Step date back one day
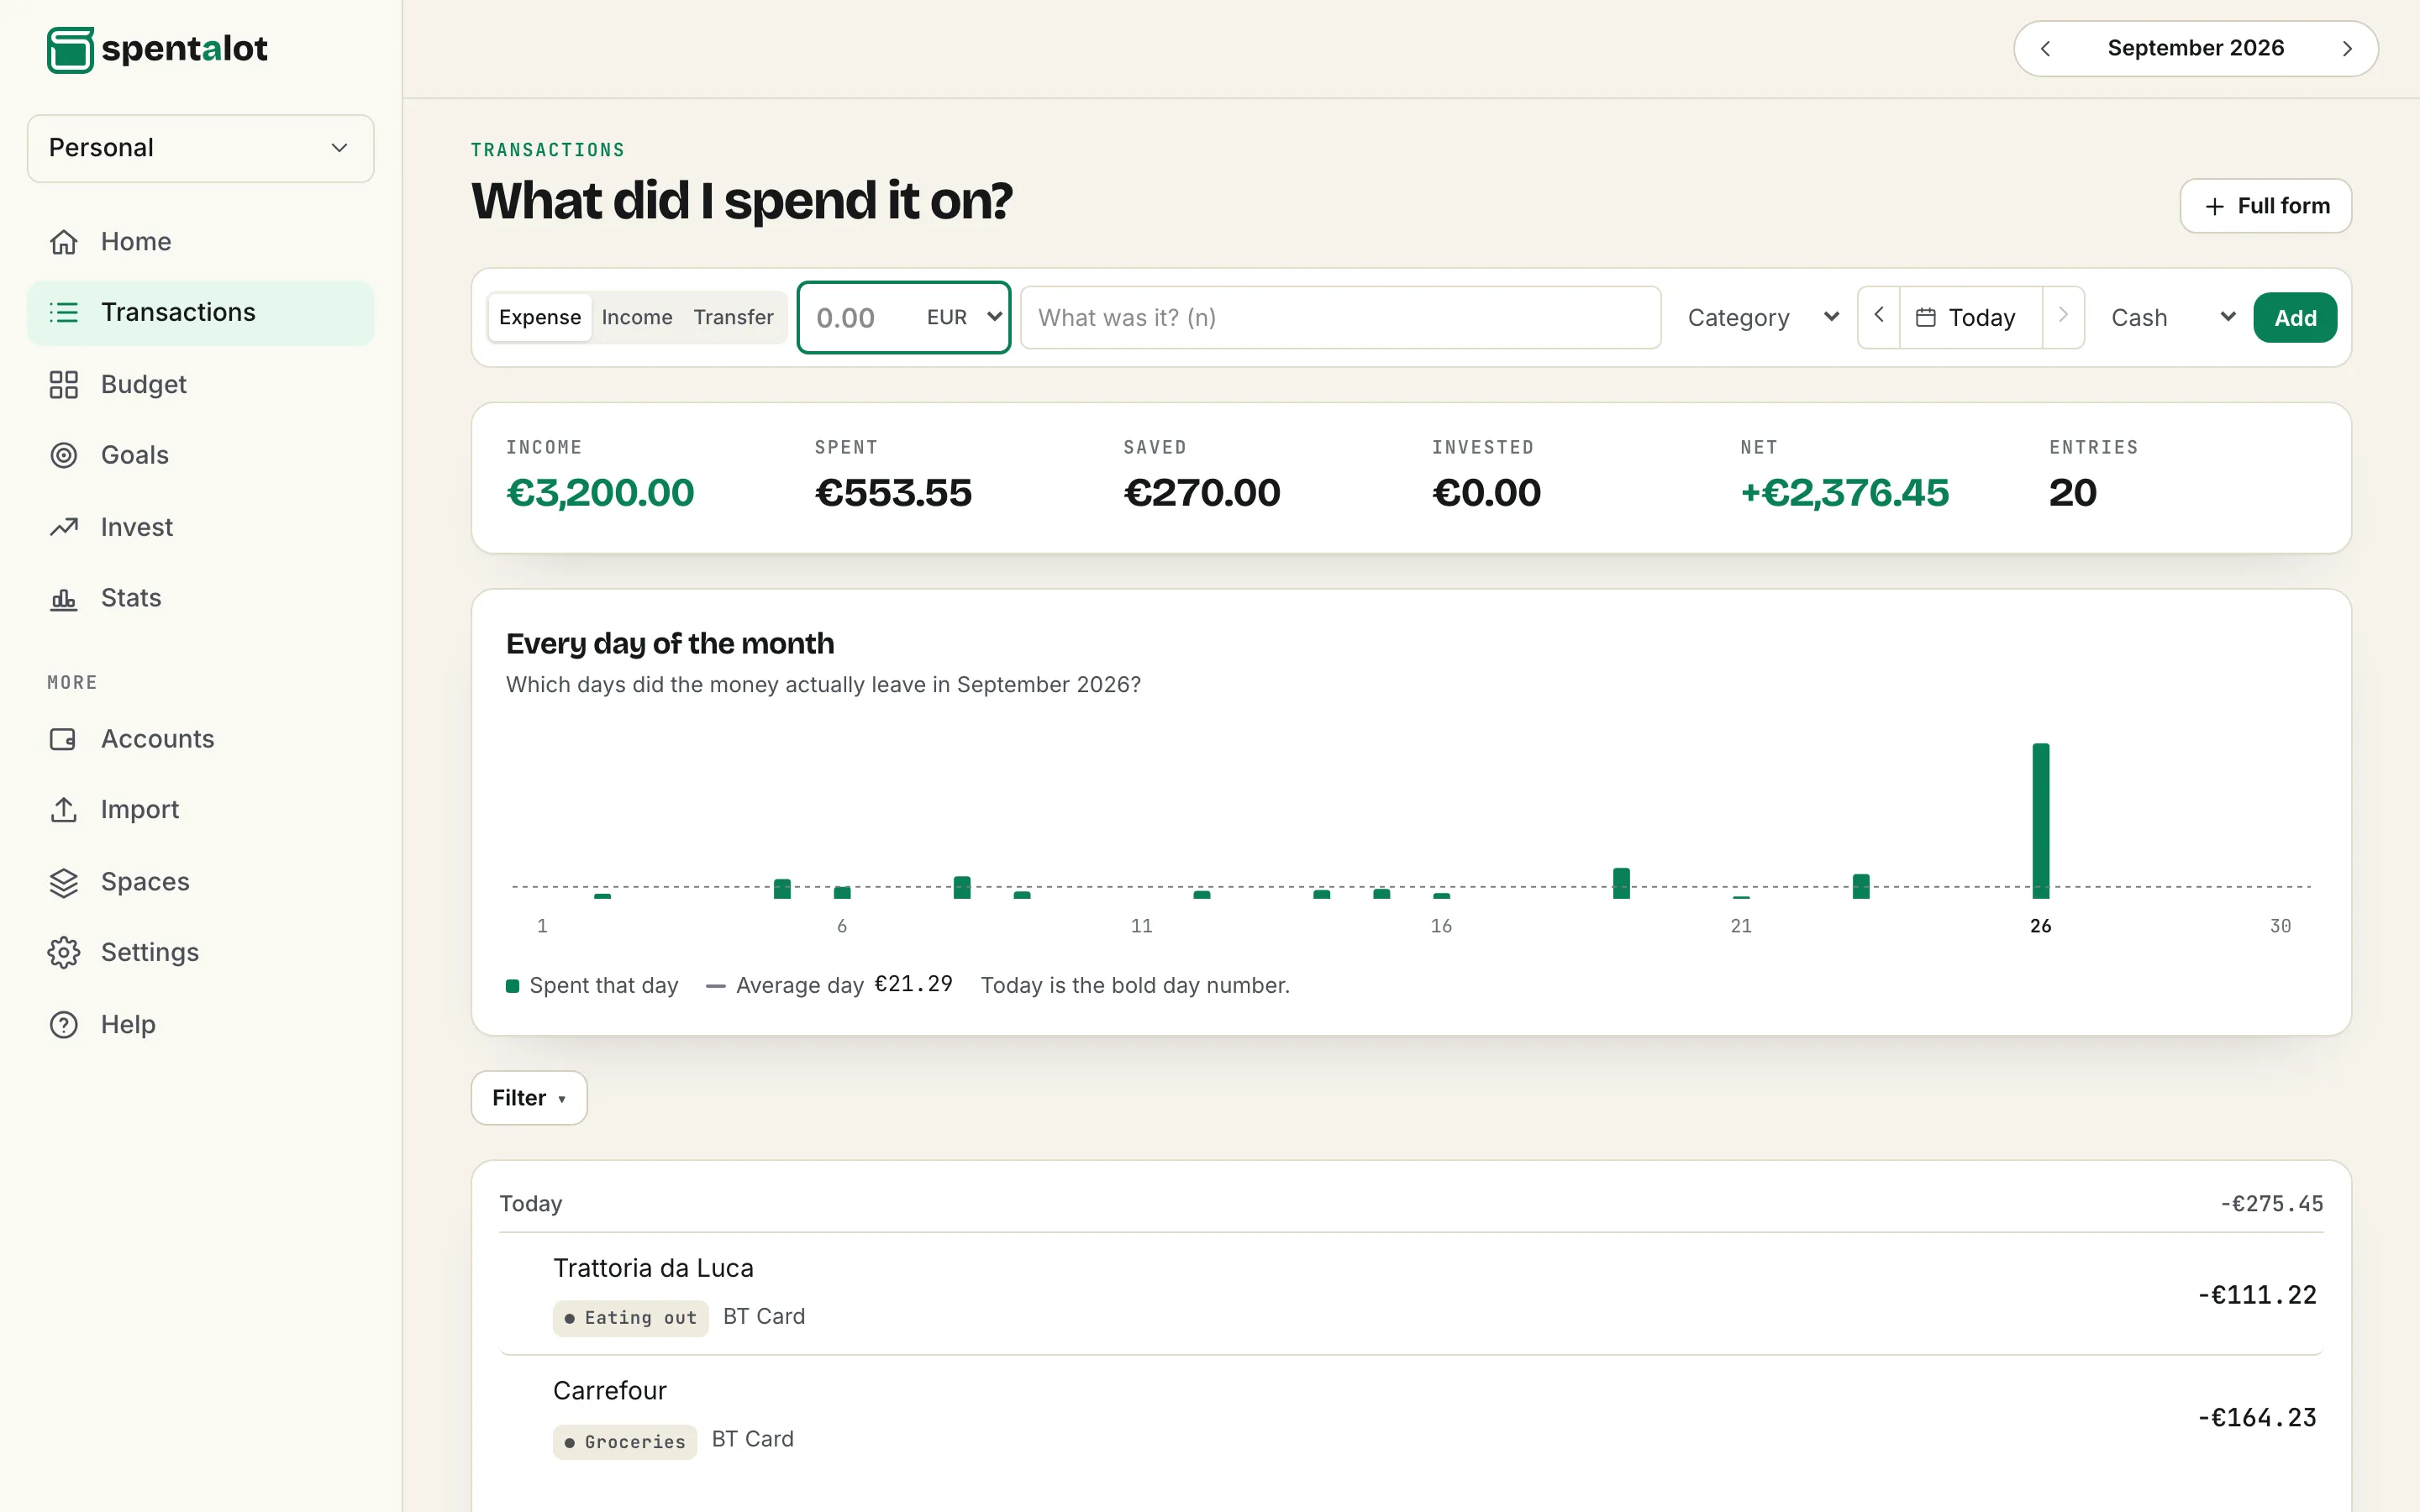The image size is (2420, 1512). pyautogui.click(x=1879, y=317)
